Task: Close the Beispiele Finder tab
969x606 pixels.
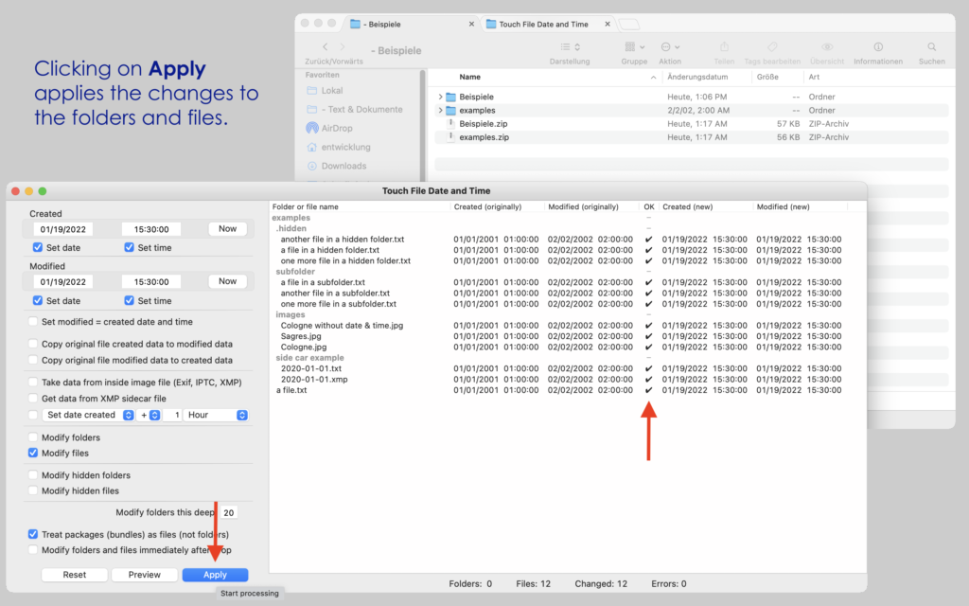Action: [x=471, y=24]
